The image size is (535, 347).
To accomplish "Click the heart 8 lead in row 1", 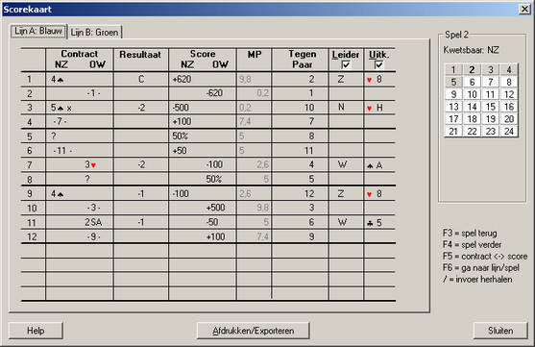I will 374,79.
